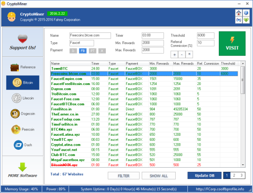This screenshot has height=193, width=253.
Task: Switch to page 3 tab
Action: click(x=241, y=175)
